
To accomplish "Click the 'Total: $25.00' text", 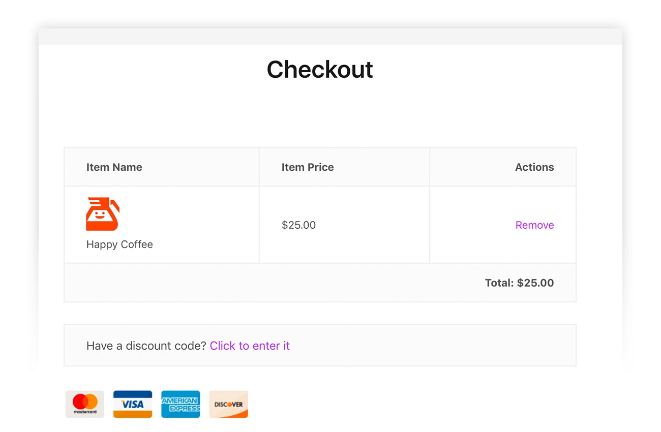I will 519,283.
